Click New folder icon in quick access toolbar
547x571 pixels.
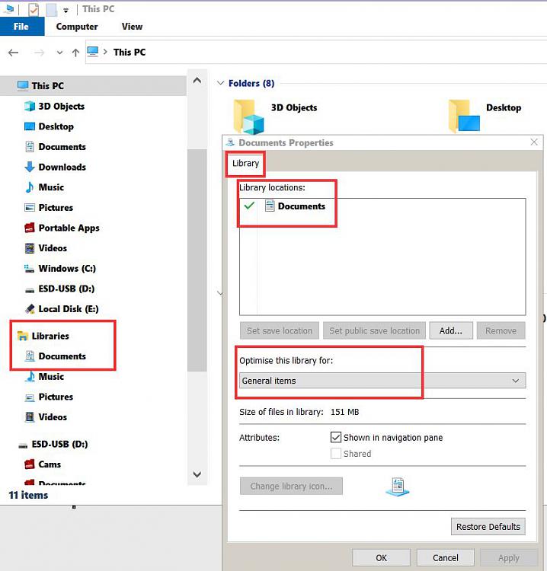point(51,10)
